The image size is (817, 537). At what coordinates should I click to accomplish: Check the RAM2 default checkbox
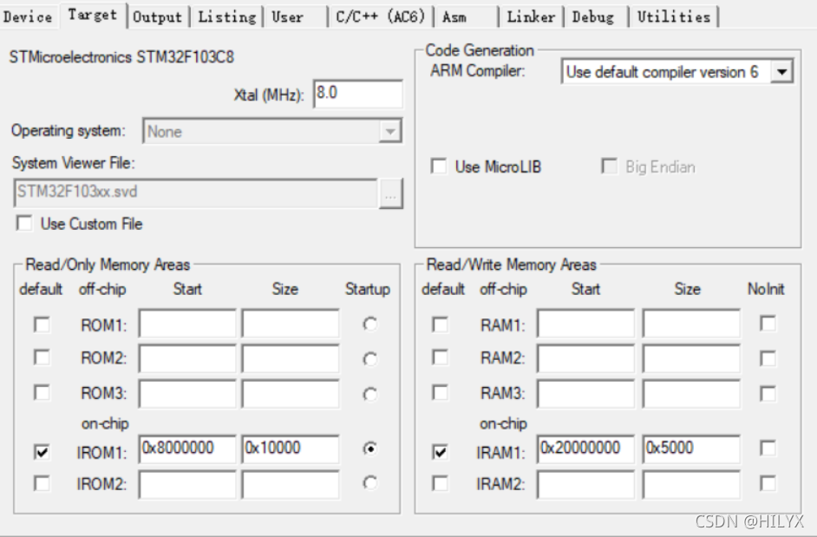point(441,357)
